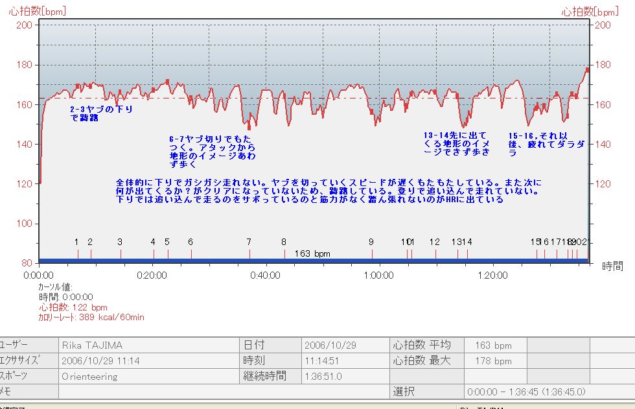Click the 0:20:00 time axis label
The height and width of the screenshot is (409, 635).
click(152, 275)
